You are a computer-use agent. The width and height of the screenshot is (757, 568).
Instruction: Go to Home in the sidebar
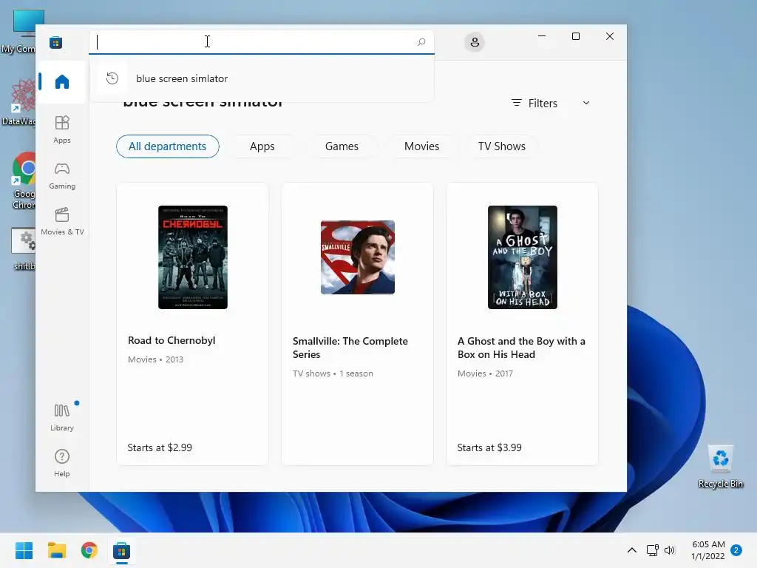[62, 81]
